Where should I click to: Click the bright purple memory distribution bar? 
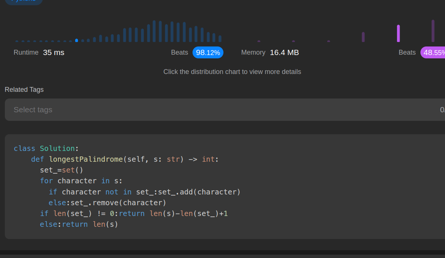398,33
